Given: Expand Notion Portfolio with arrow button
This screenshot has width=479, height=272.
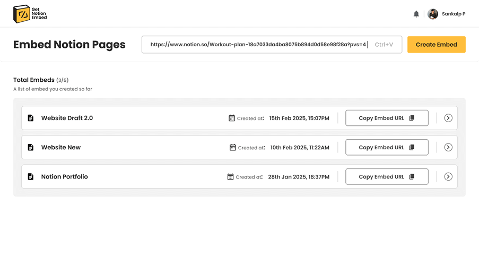Looking at the screenshot, I should point(448,176).
